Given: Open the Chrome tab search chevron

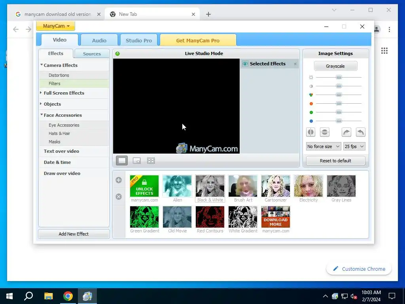Looking at the screenshot, I should point(334,10).
